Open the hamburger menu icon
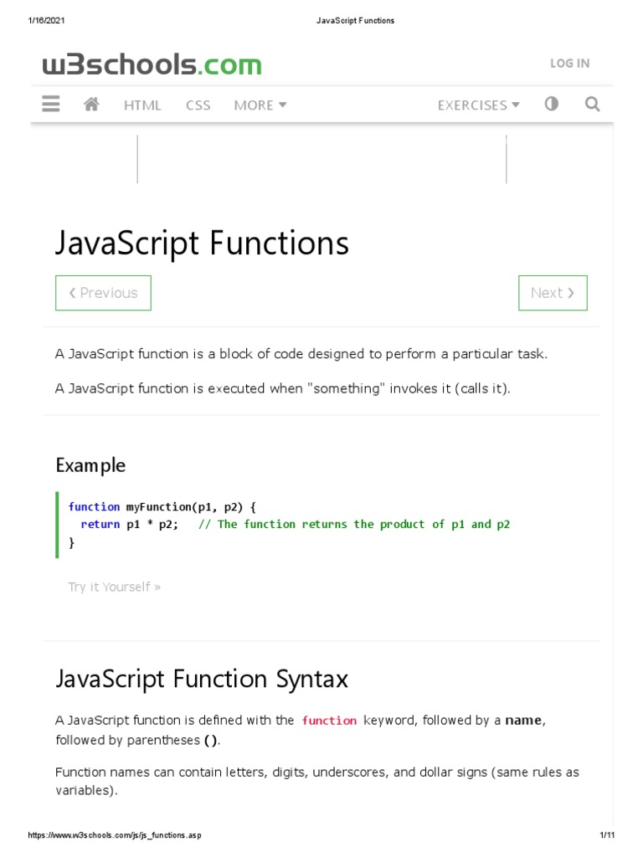The image size is (643, 857). pyautogui.click(x=51, y=104)
